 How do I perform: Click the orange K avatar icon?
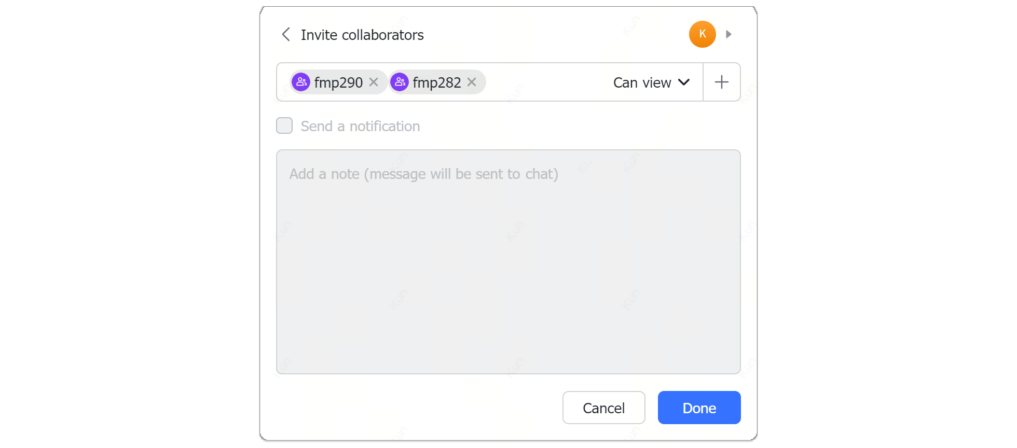tap(702, 34)
